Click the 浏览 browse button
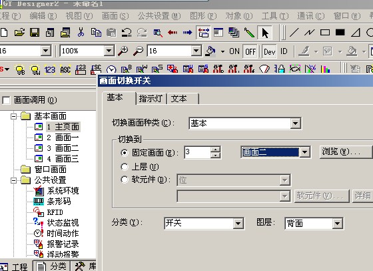373x271 pixels. 346,152
